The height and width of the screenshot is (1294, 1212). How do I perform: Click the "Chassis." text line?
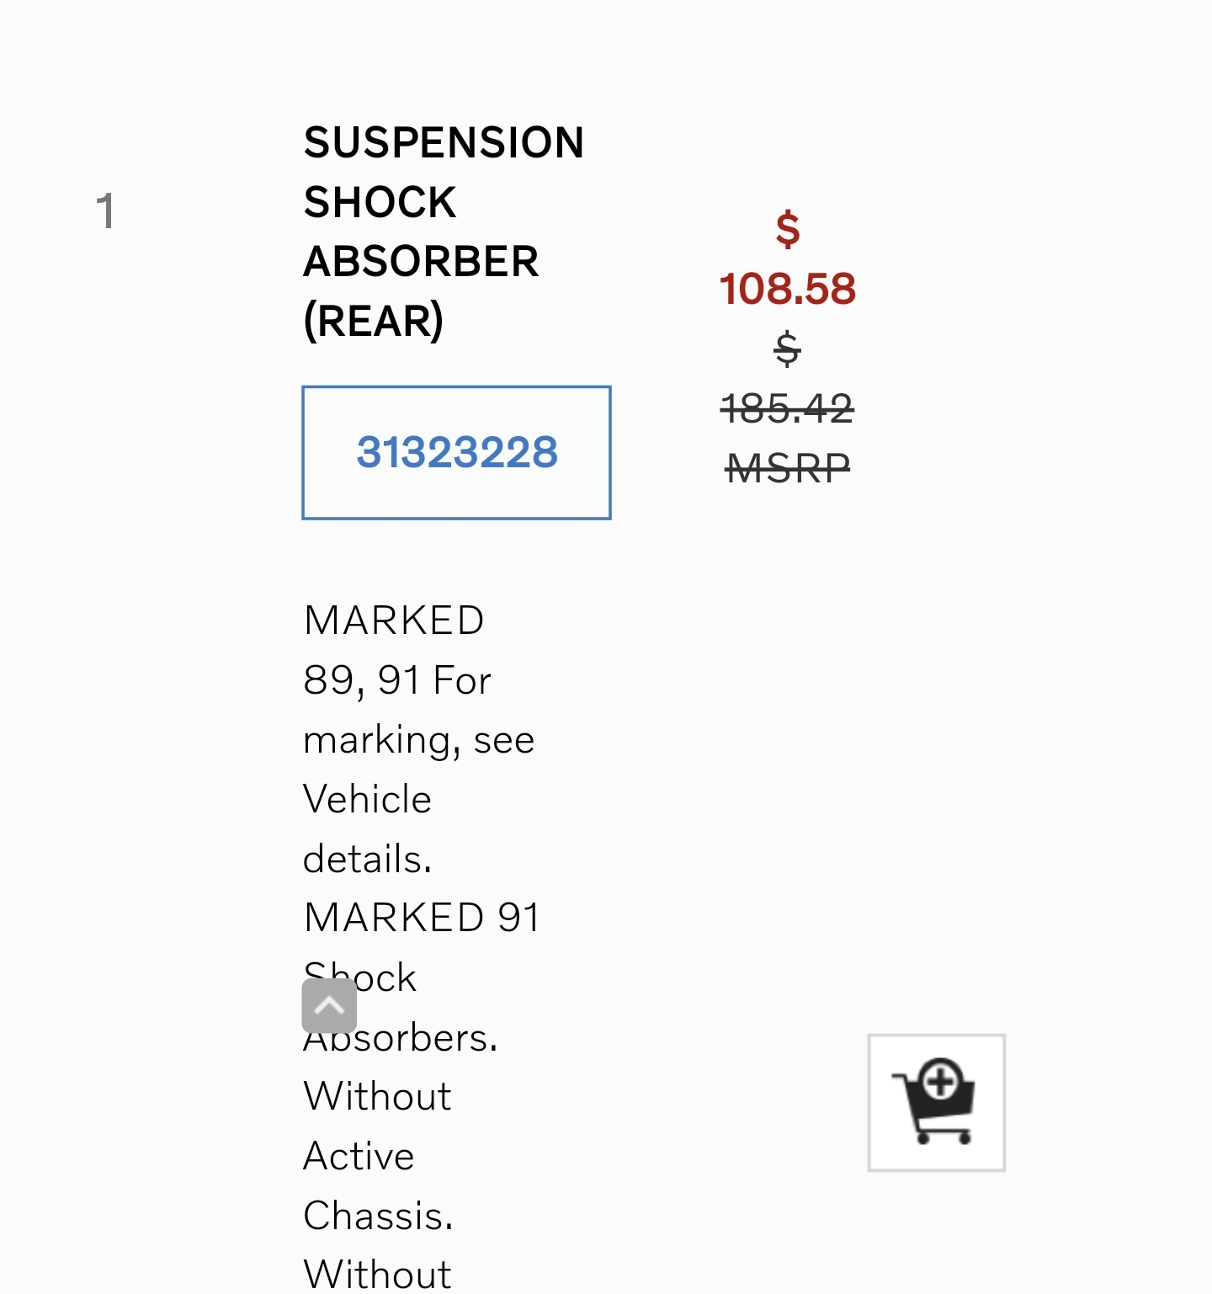379,1216
